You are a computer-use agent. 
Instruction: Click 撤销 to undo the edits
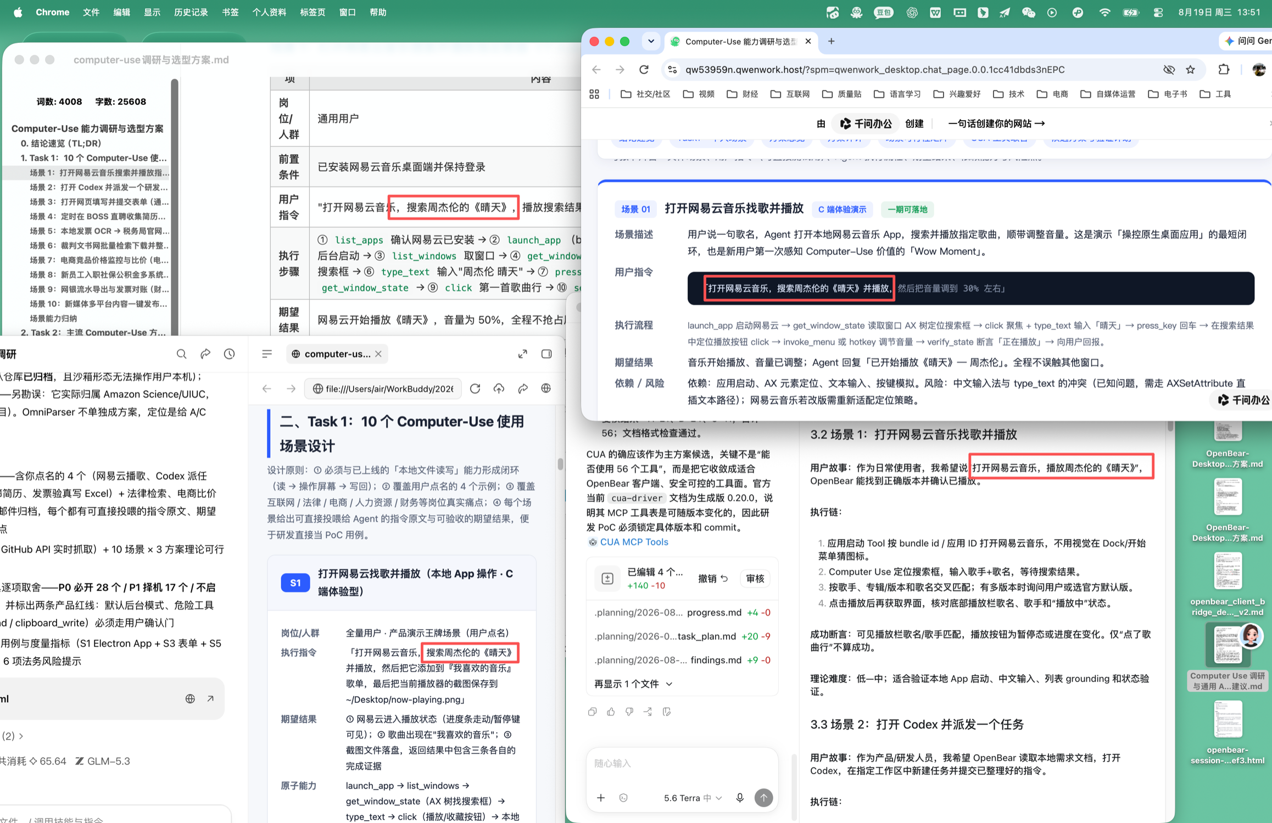coord(713,579)
